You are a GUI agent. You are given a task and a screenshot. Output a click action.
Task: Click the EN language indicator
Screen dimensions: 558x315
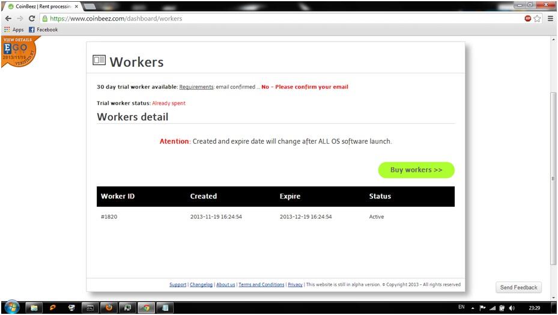[461, 307]
